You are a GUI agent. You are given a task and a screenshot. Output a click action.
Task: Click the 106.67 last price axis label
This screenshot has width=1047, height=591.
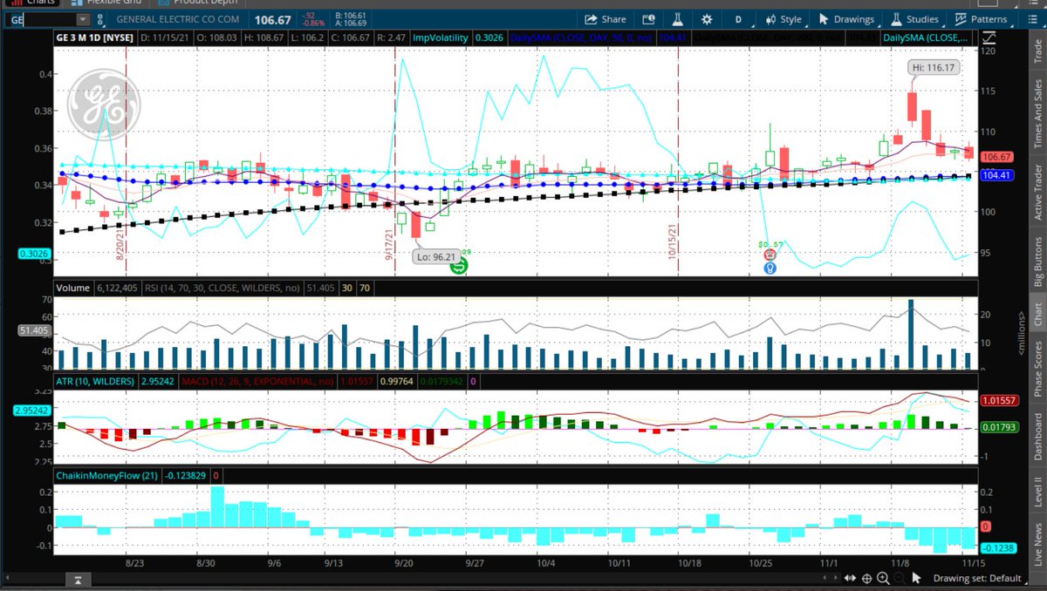(996, 157)
